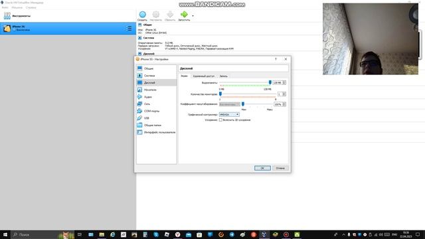The height and width of the screenshot is (239, 425).
Task: Open Yandex Browser from the taskbar
Action: pyautogui.click(x=177, y=234)
